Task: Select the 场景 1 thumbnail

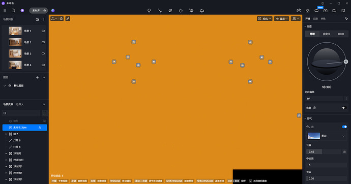Action: point(15,31)
